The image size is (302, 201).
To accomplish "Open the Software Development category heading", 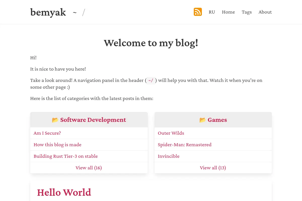I will coord(93,120).
